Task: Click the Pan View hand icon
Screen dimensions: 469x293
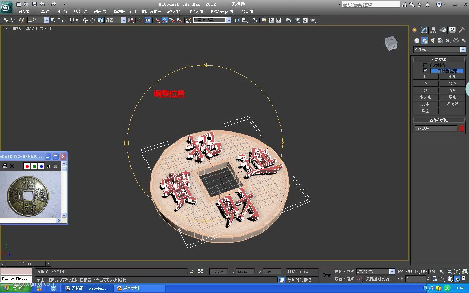Action: [x=450, y=279]
